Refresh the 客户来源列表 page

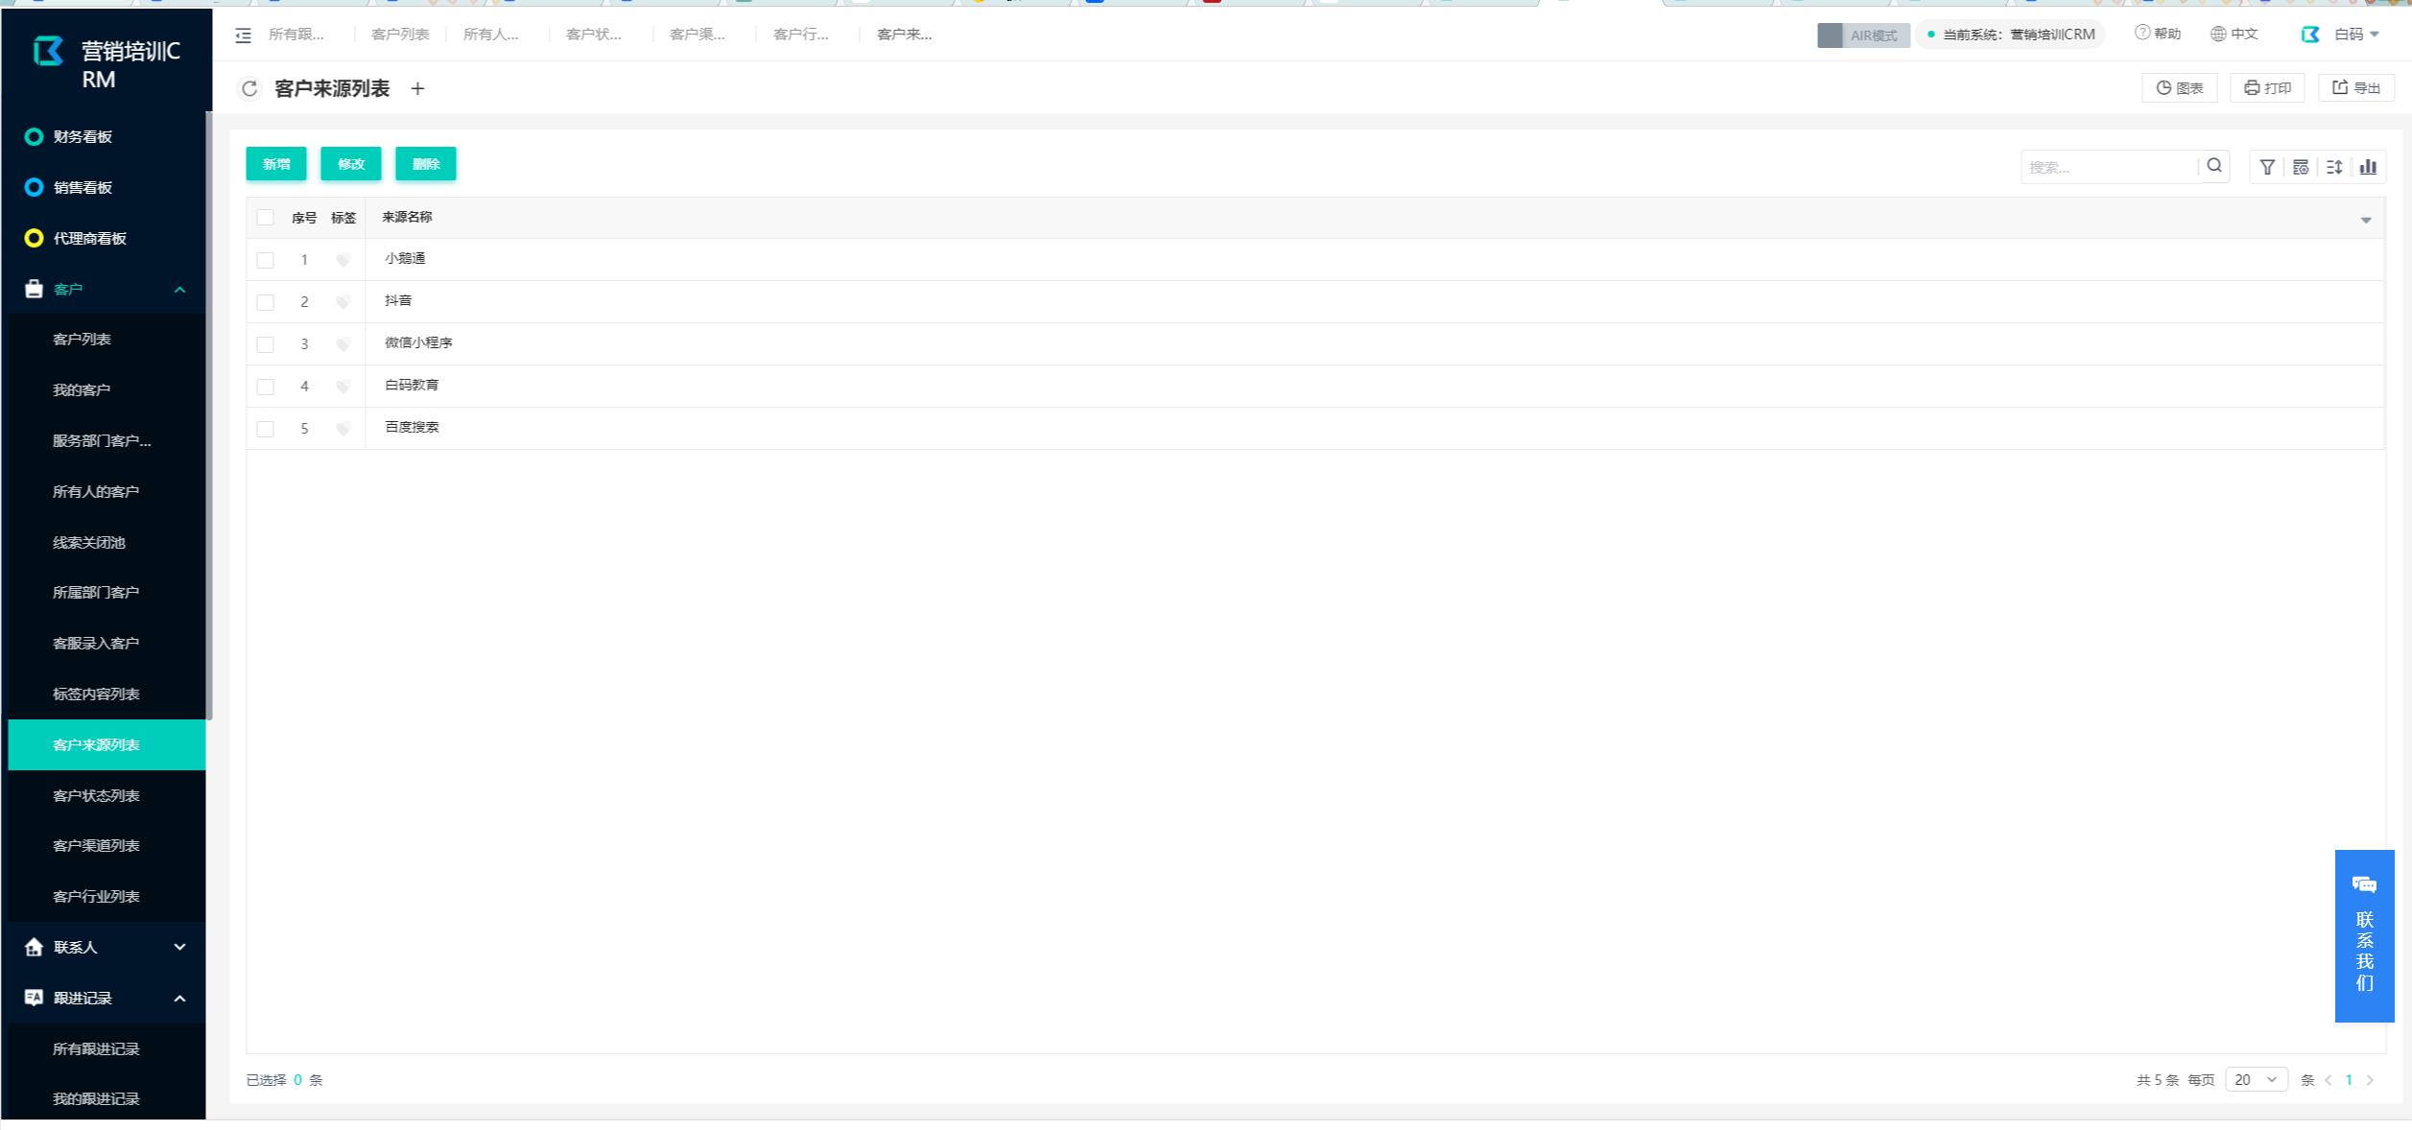coord(249,89)
